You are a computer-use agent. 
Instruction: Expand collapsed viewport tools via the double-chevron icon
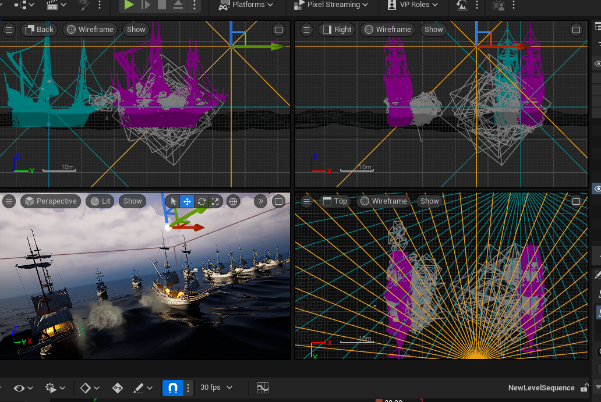click(x=260, y=201)
